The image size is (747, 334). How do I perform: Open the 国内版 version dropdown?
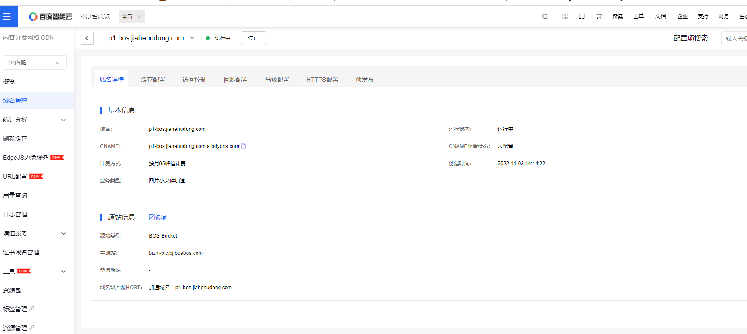point(35,62)
